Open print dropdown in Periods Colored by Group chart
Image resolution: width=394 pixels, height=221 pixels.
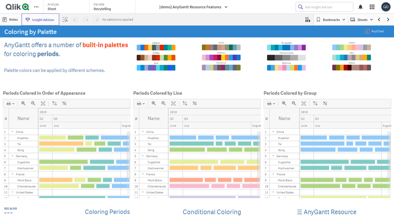coord(271,103)
